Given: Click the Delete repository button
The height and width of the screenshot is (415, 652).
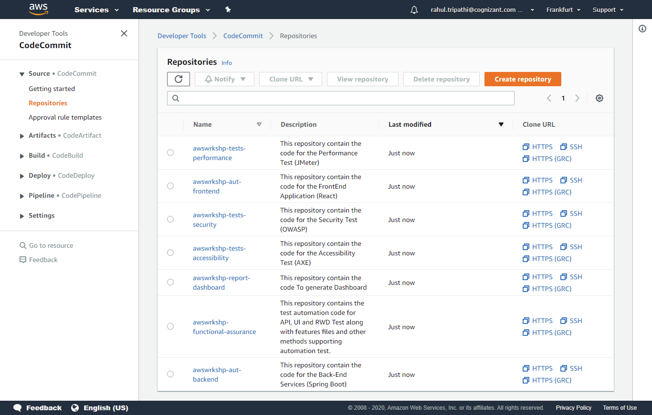Looking at the screenshot, I should [x=442, y=79].
